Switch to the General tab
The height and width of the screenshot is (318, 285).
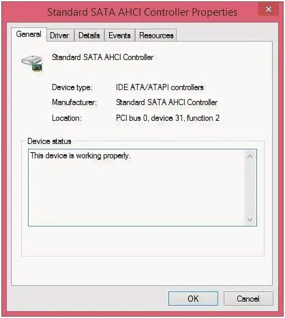[x=29, y=34]
